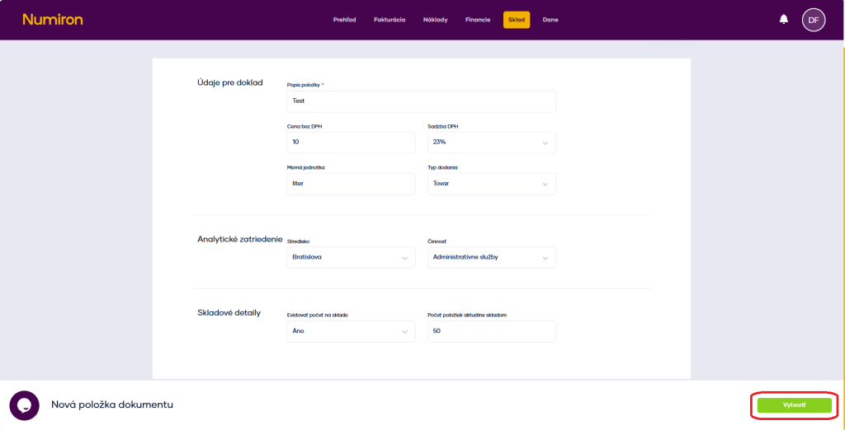Click the Numiron logo
Image resolution: width=845 pixels, height=430 pixels.
pyautogui.click(x=53, y=20)
